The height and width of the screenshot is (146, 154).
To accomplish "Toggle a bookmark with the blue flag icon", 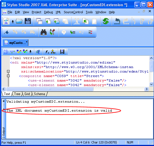I will pos(6,32).
